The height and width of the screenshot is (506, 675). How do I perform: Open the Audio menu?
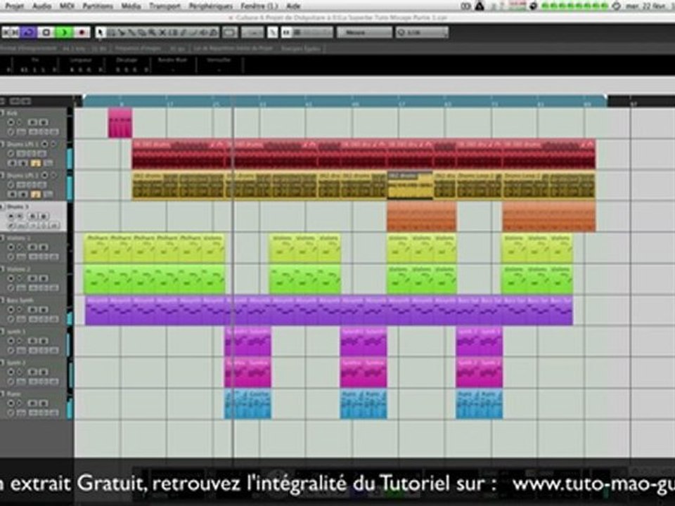click(41, 6)
